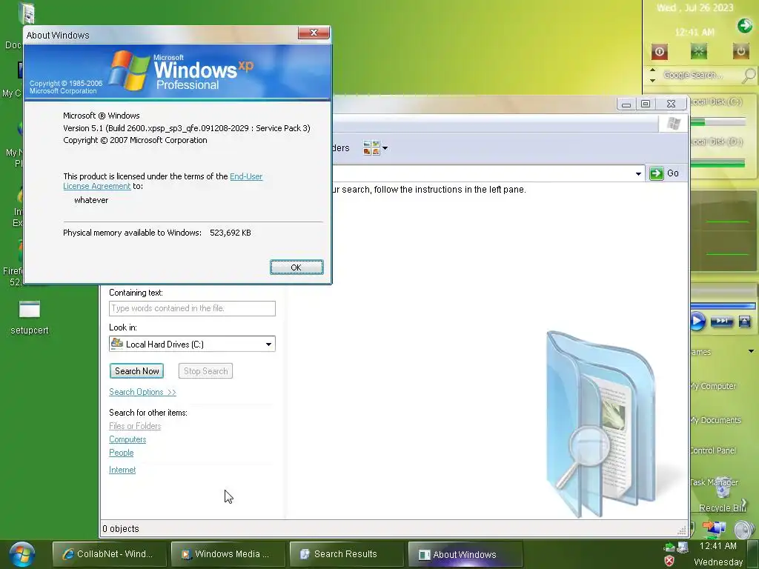The width and height of the screenshot is (759, 569).
Task: Click the document magnifier search illustration
Action: point(600,424)
